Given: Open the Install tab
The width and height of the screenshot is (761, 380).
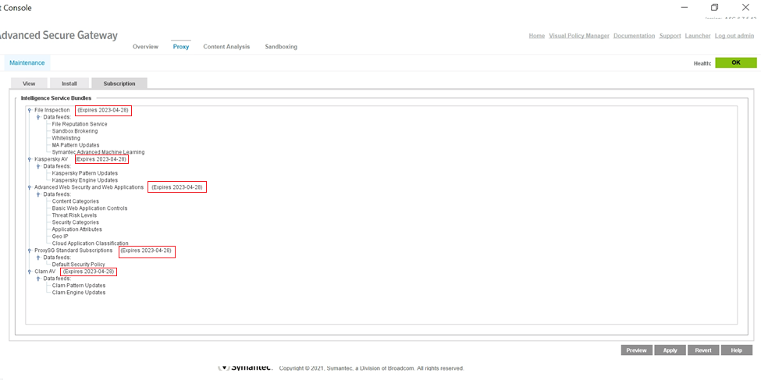Looking at the screenshot, I should click(x=69, y=83).
